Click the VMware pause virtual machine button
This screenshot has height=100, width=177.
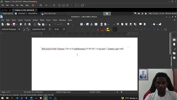point(33,5)
